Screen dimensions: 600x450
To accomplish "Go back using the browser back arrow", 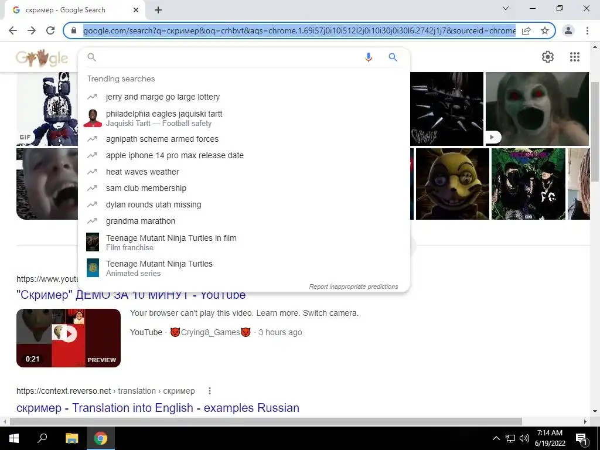I will [13, 30].
